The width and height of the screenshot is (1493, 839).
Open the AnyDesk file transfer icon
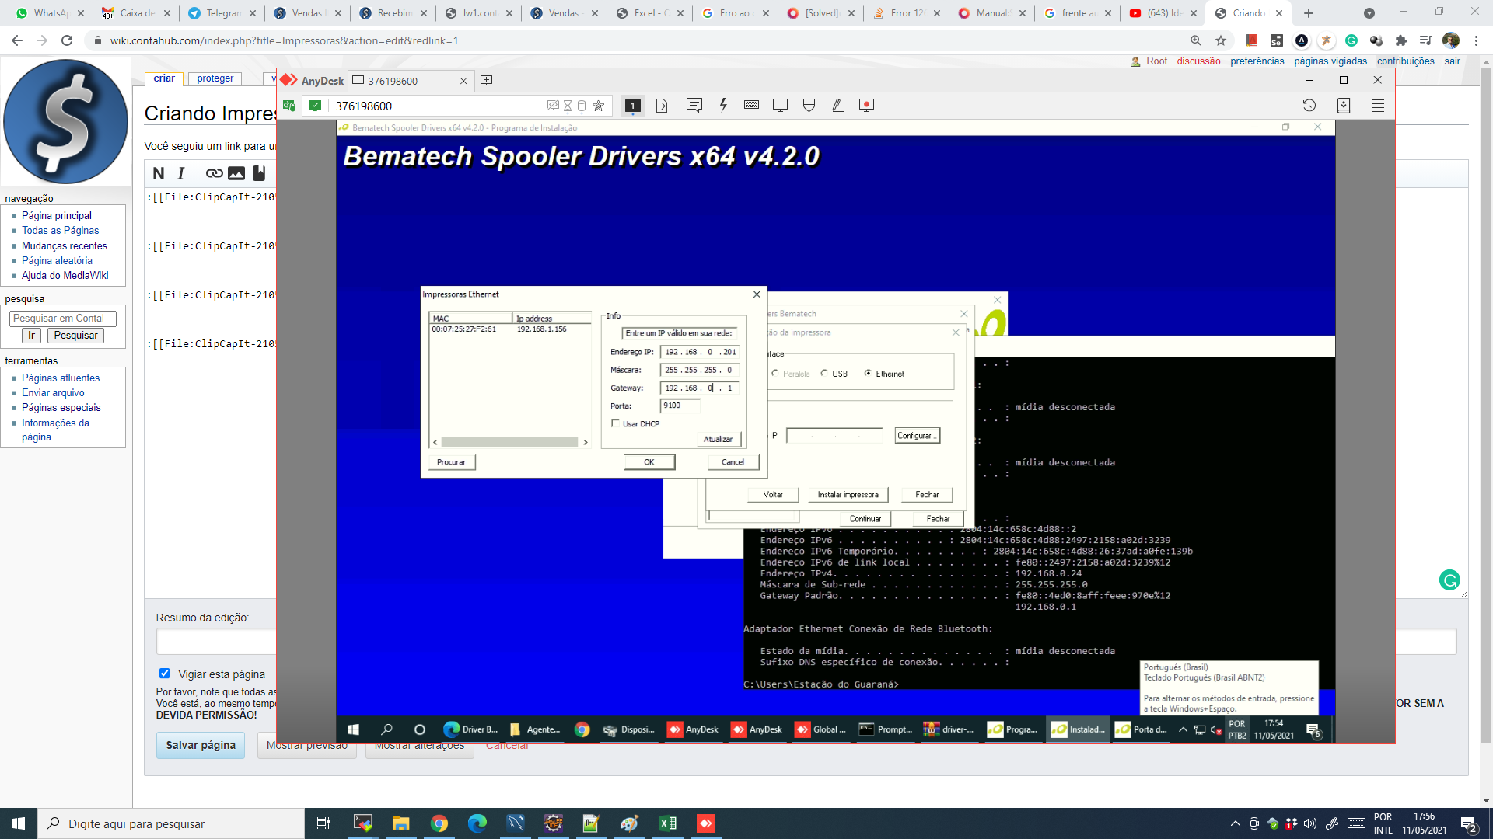662,106
